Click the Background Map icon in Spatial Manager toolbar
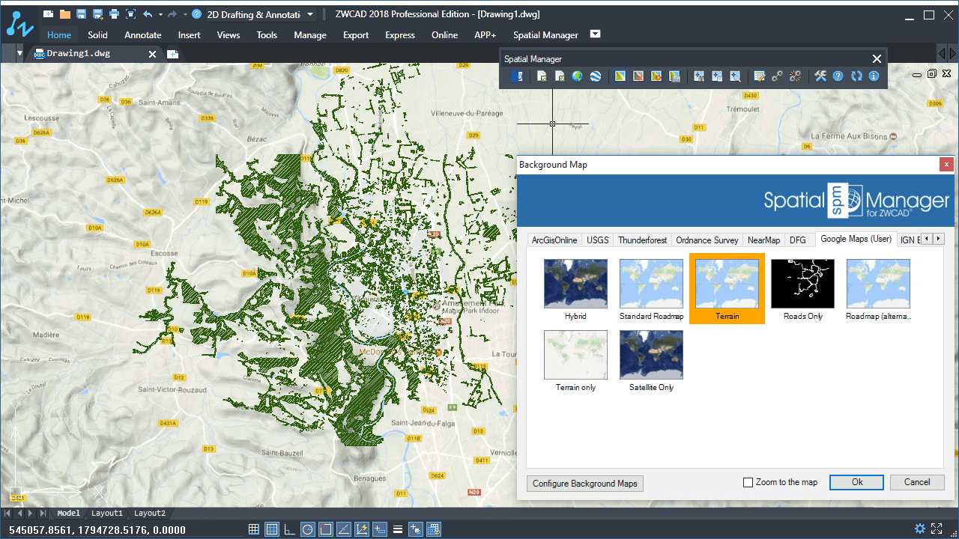Image resolution: width=959 pixels, height=539 pixels. click(x=620, y=76)
